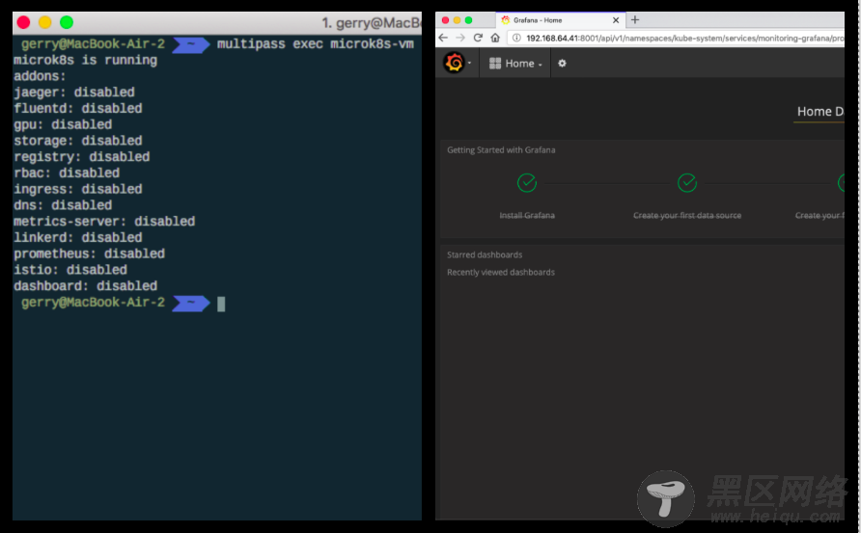
Task: Click the terminal title bar text
Action: [x=372, y=23]
